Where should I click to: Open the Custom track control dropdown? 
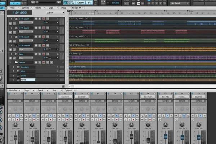click(x=55, y=13)
